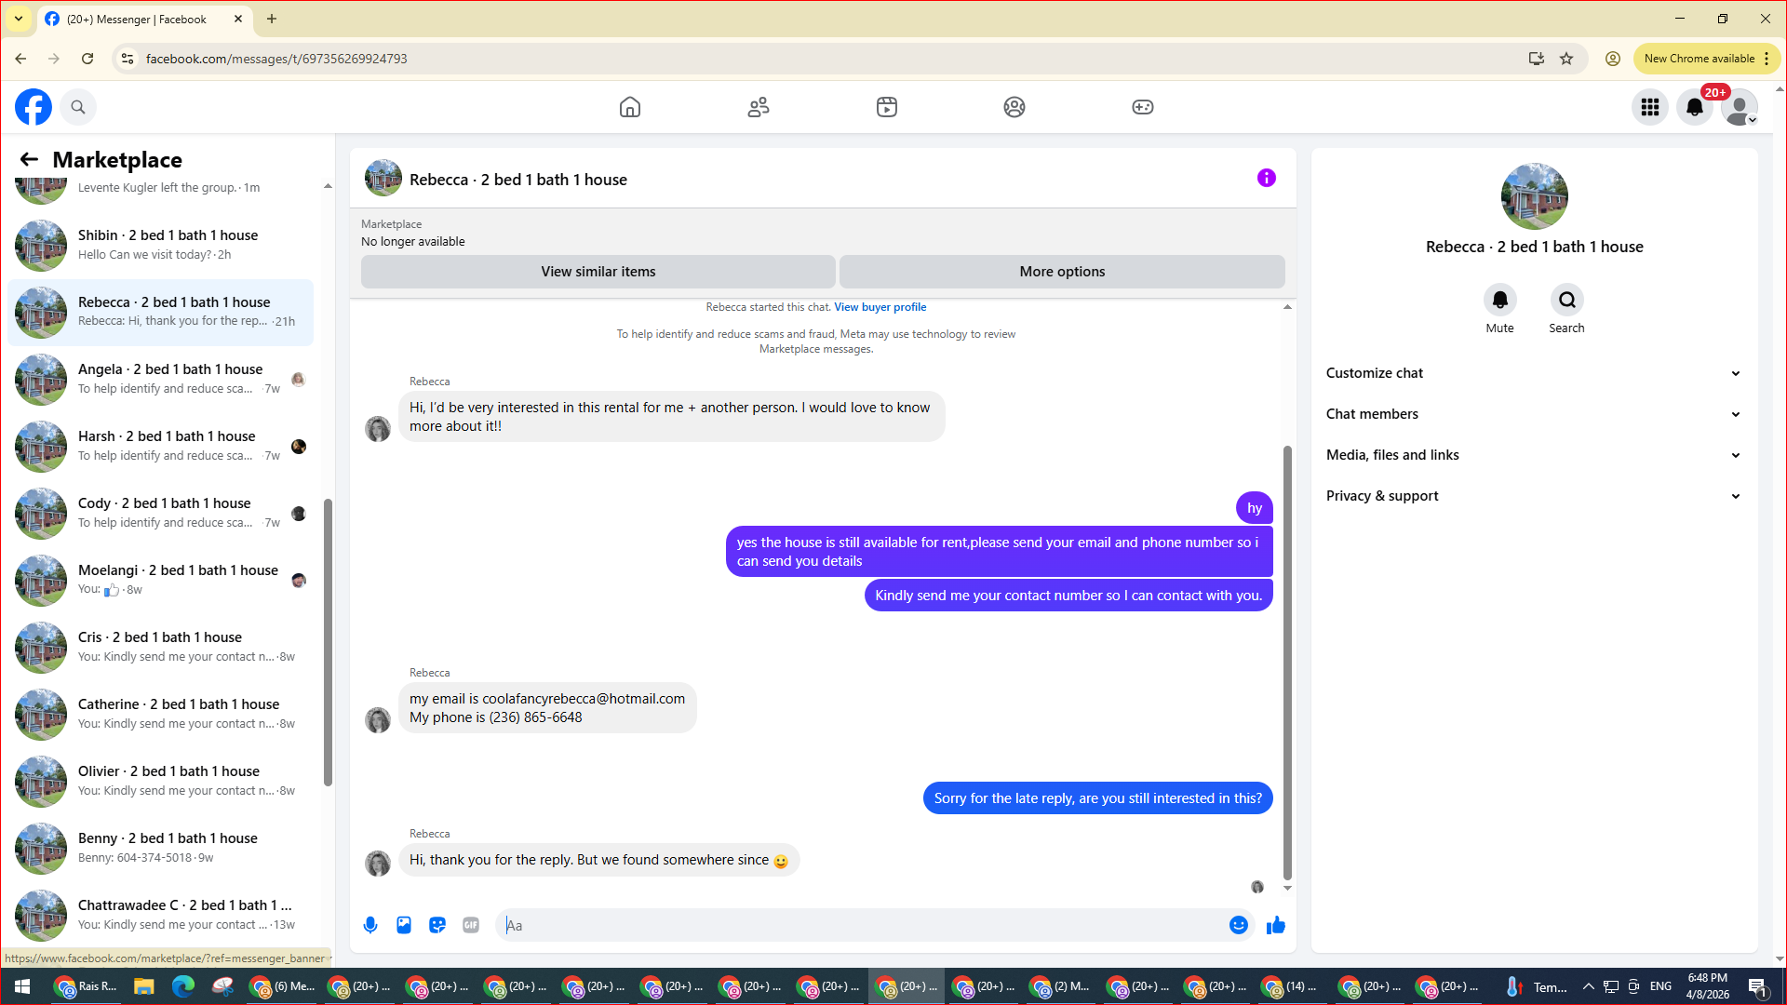Click the View similar items button

[598, 272]
